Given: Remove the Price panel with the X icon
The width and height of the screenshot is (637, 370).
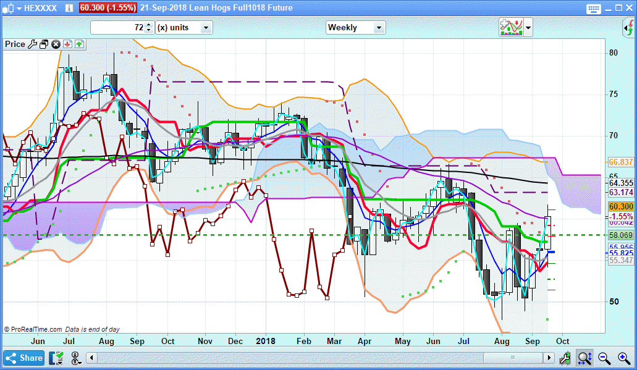Looking at the screenshot, I should 56,44.
